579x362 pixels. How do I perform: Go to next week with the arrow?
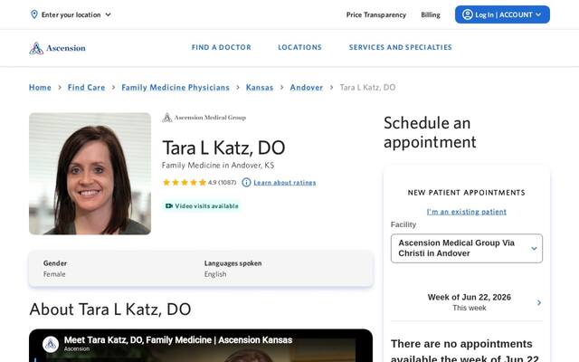click(539, 302)
